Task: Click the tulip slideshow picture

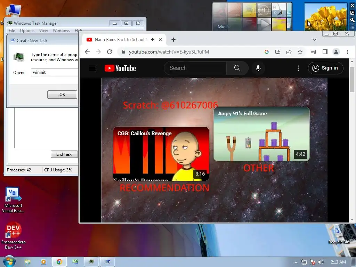Action: click(326, 17)
